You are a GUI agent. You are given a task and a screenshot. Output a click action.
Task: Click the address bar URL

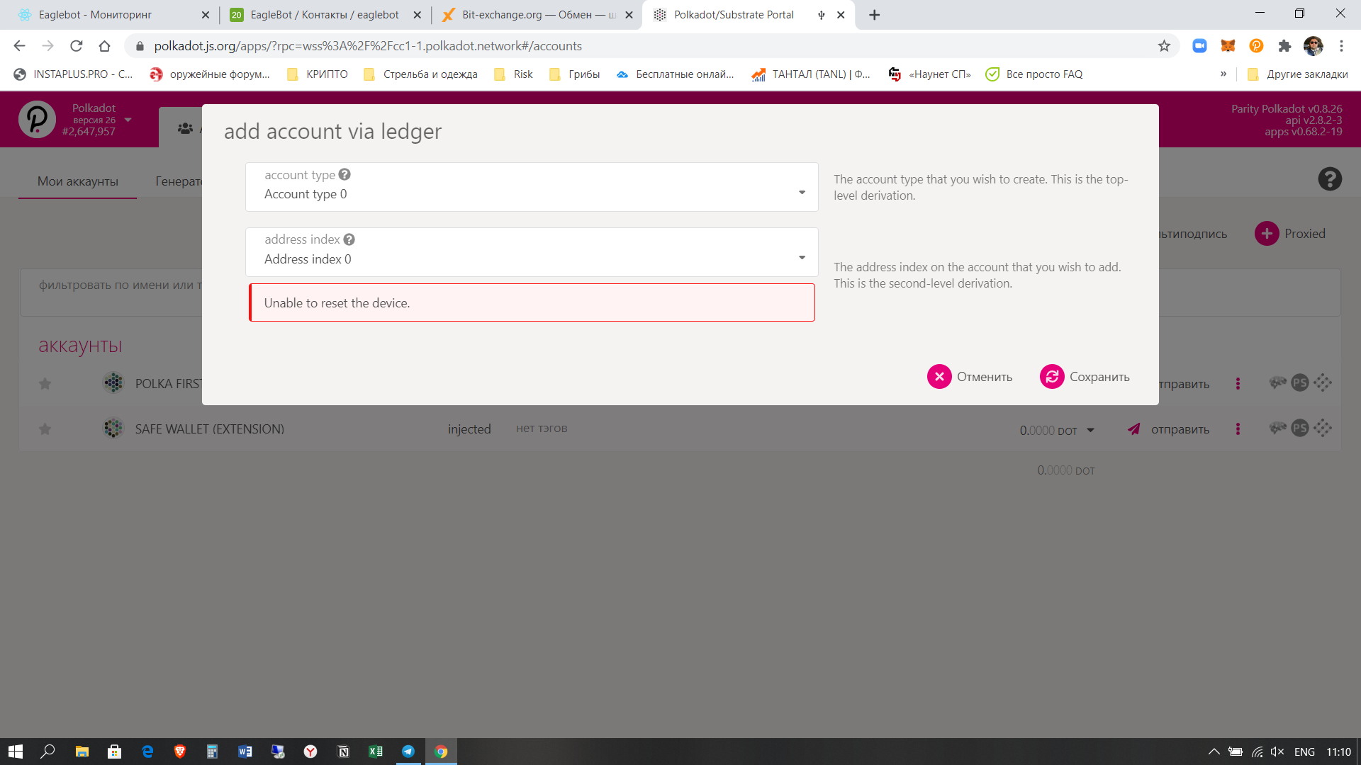tap(368, 46)
